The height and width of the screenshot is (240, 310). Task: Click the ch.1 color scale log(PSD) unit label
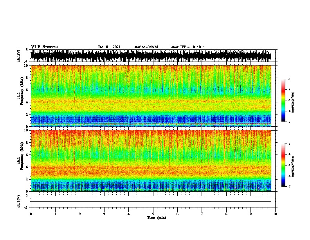coord(293,102)
